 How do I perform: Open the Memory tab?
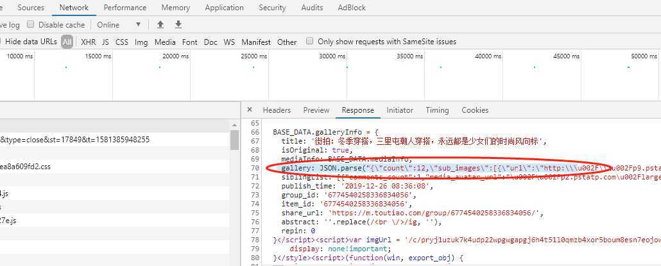pyautogui.click(x=175, y=8)
